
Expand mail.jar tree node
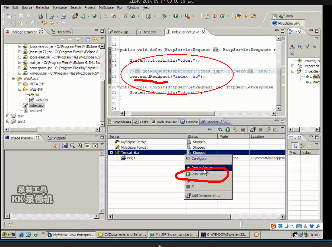tap(20, 62)
